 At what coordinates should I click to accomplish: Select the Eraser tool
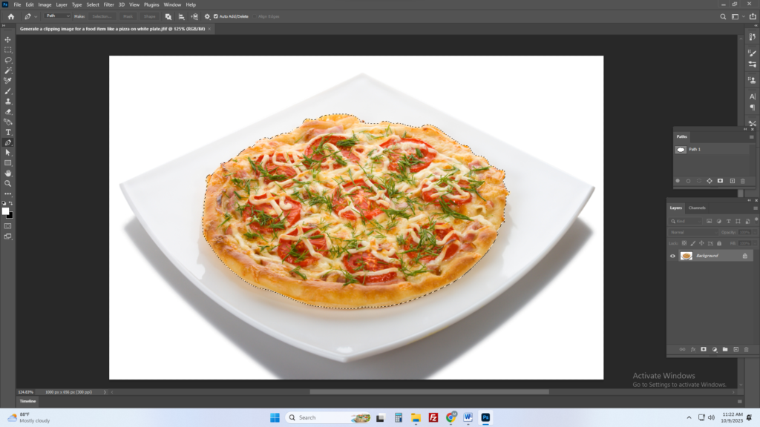pyautogui.click(x=7, y=112)
